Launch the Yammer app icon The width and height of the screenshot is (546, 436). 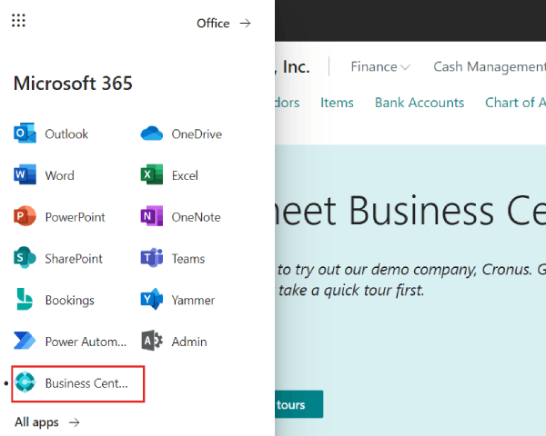click(151, 299)
